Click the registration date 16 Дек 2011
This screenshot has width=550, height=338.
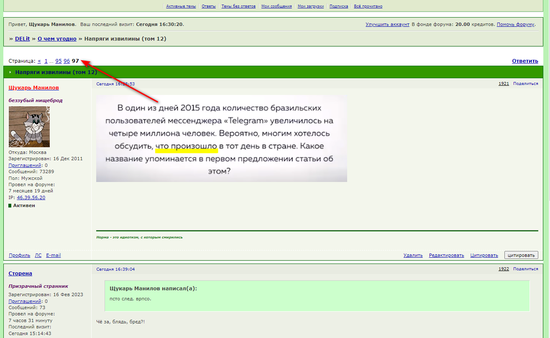tap(68, 159)
